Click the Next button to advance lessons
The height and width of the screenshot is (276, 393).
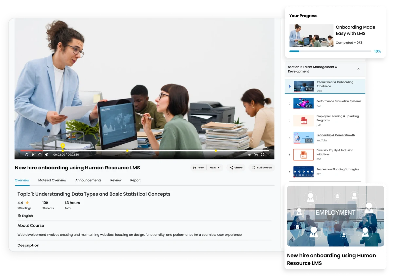[x=215, y=168]
